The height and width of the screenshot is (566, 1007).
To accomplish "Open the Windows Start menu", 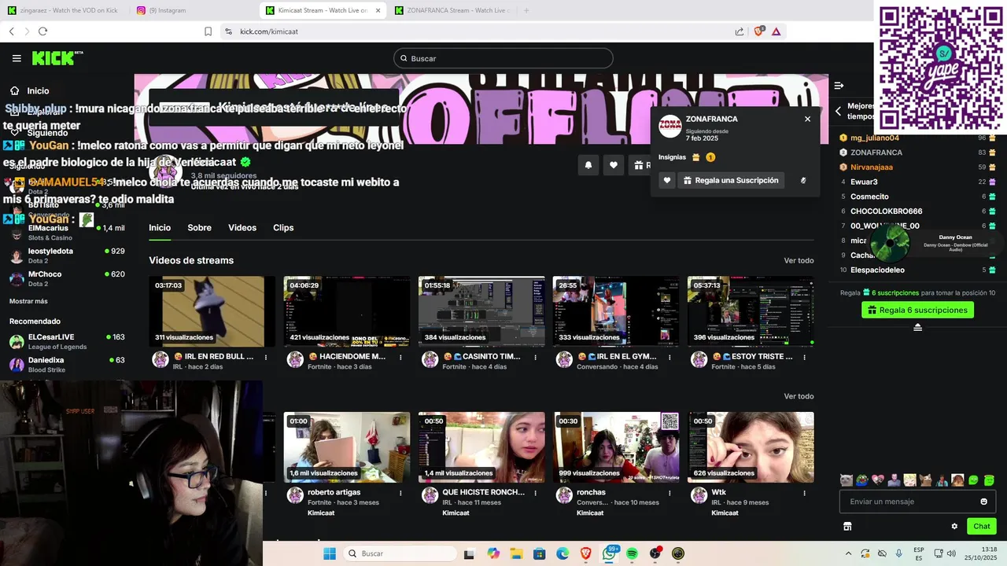I will [x=330, y=553].
